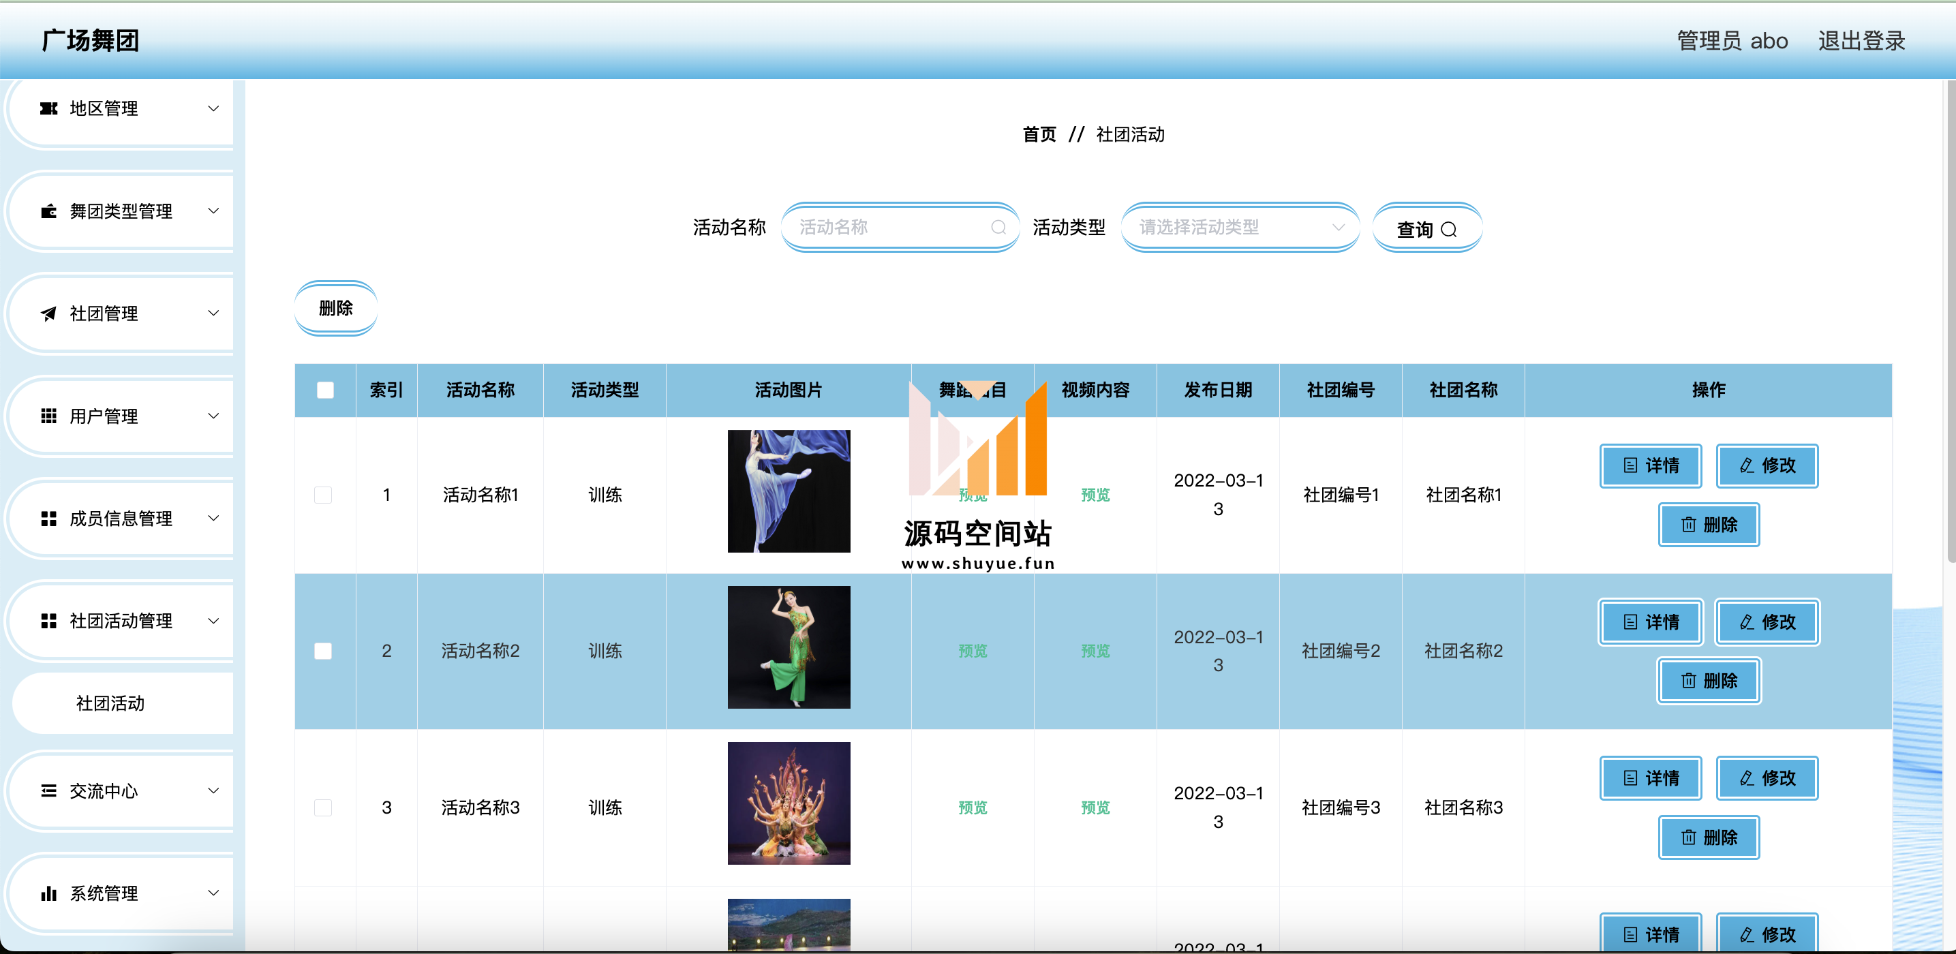Click 视频内容 预览 link for 活动名称1
Screen dimensions: 1956x954
[1095, 495]
